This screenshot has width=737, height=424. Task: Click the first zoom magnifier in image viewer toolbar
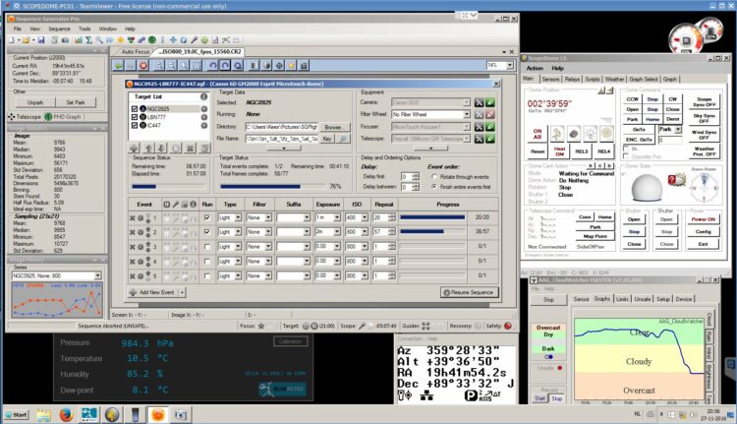(159, 65)
